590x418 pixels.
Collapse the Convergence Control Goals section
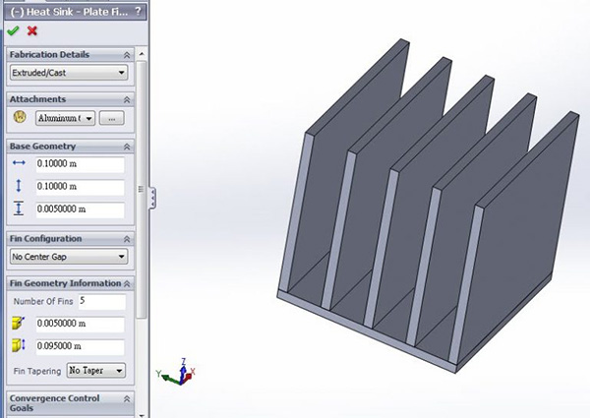(127, 398)
